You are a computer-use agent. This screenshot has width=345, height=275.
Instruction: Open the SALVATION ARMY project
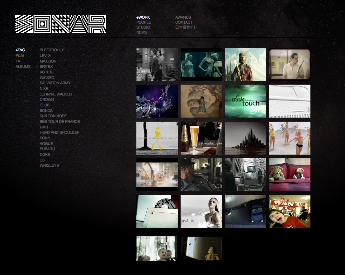(x=55, y=83)
